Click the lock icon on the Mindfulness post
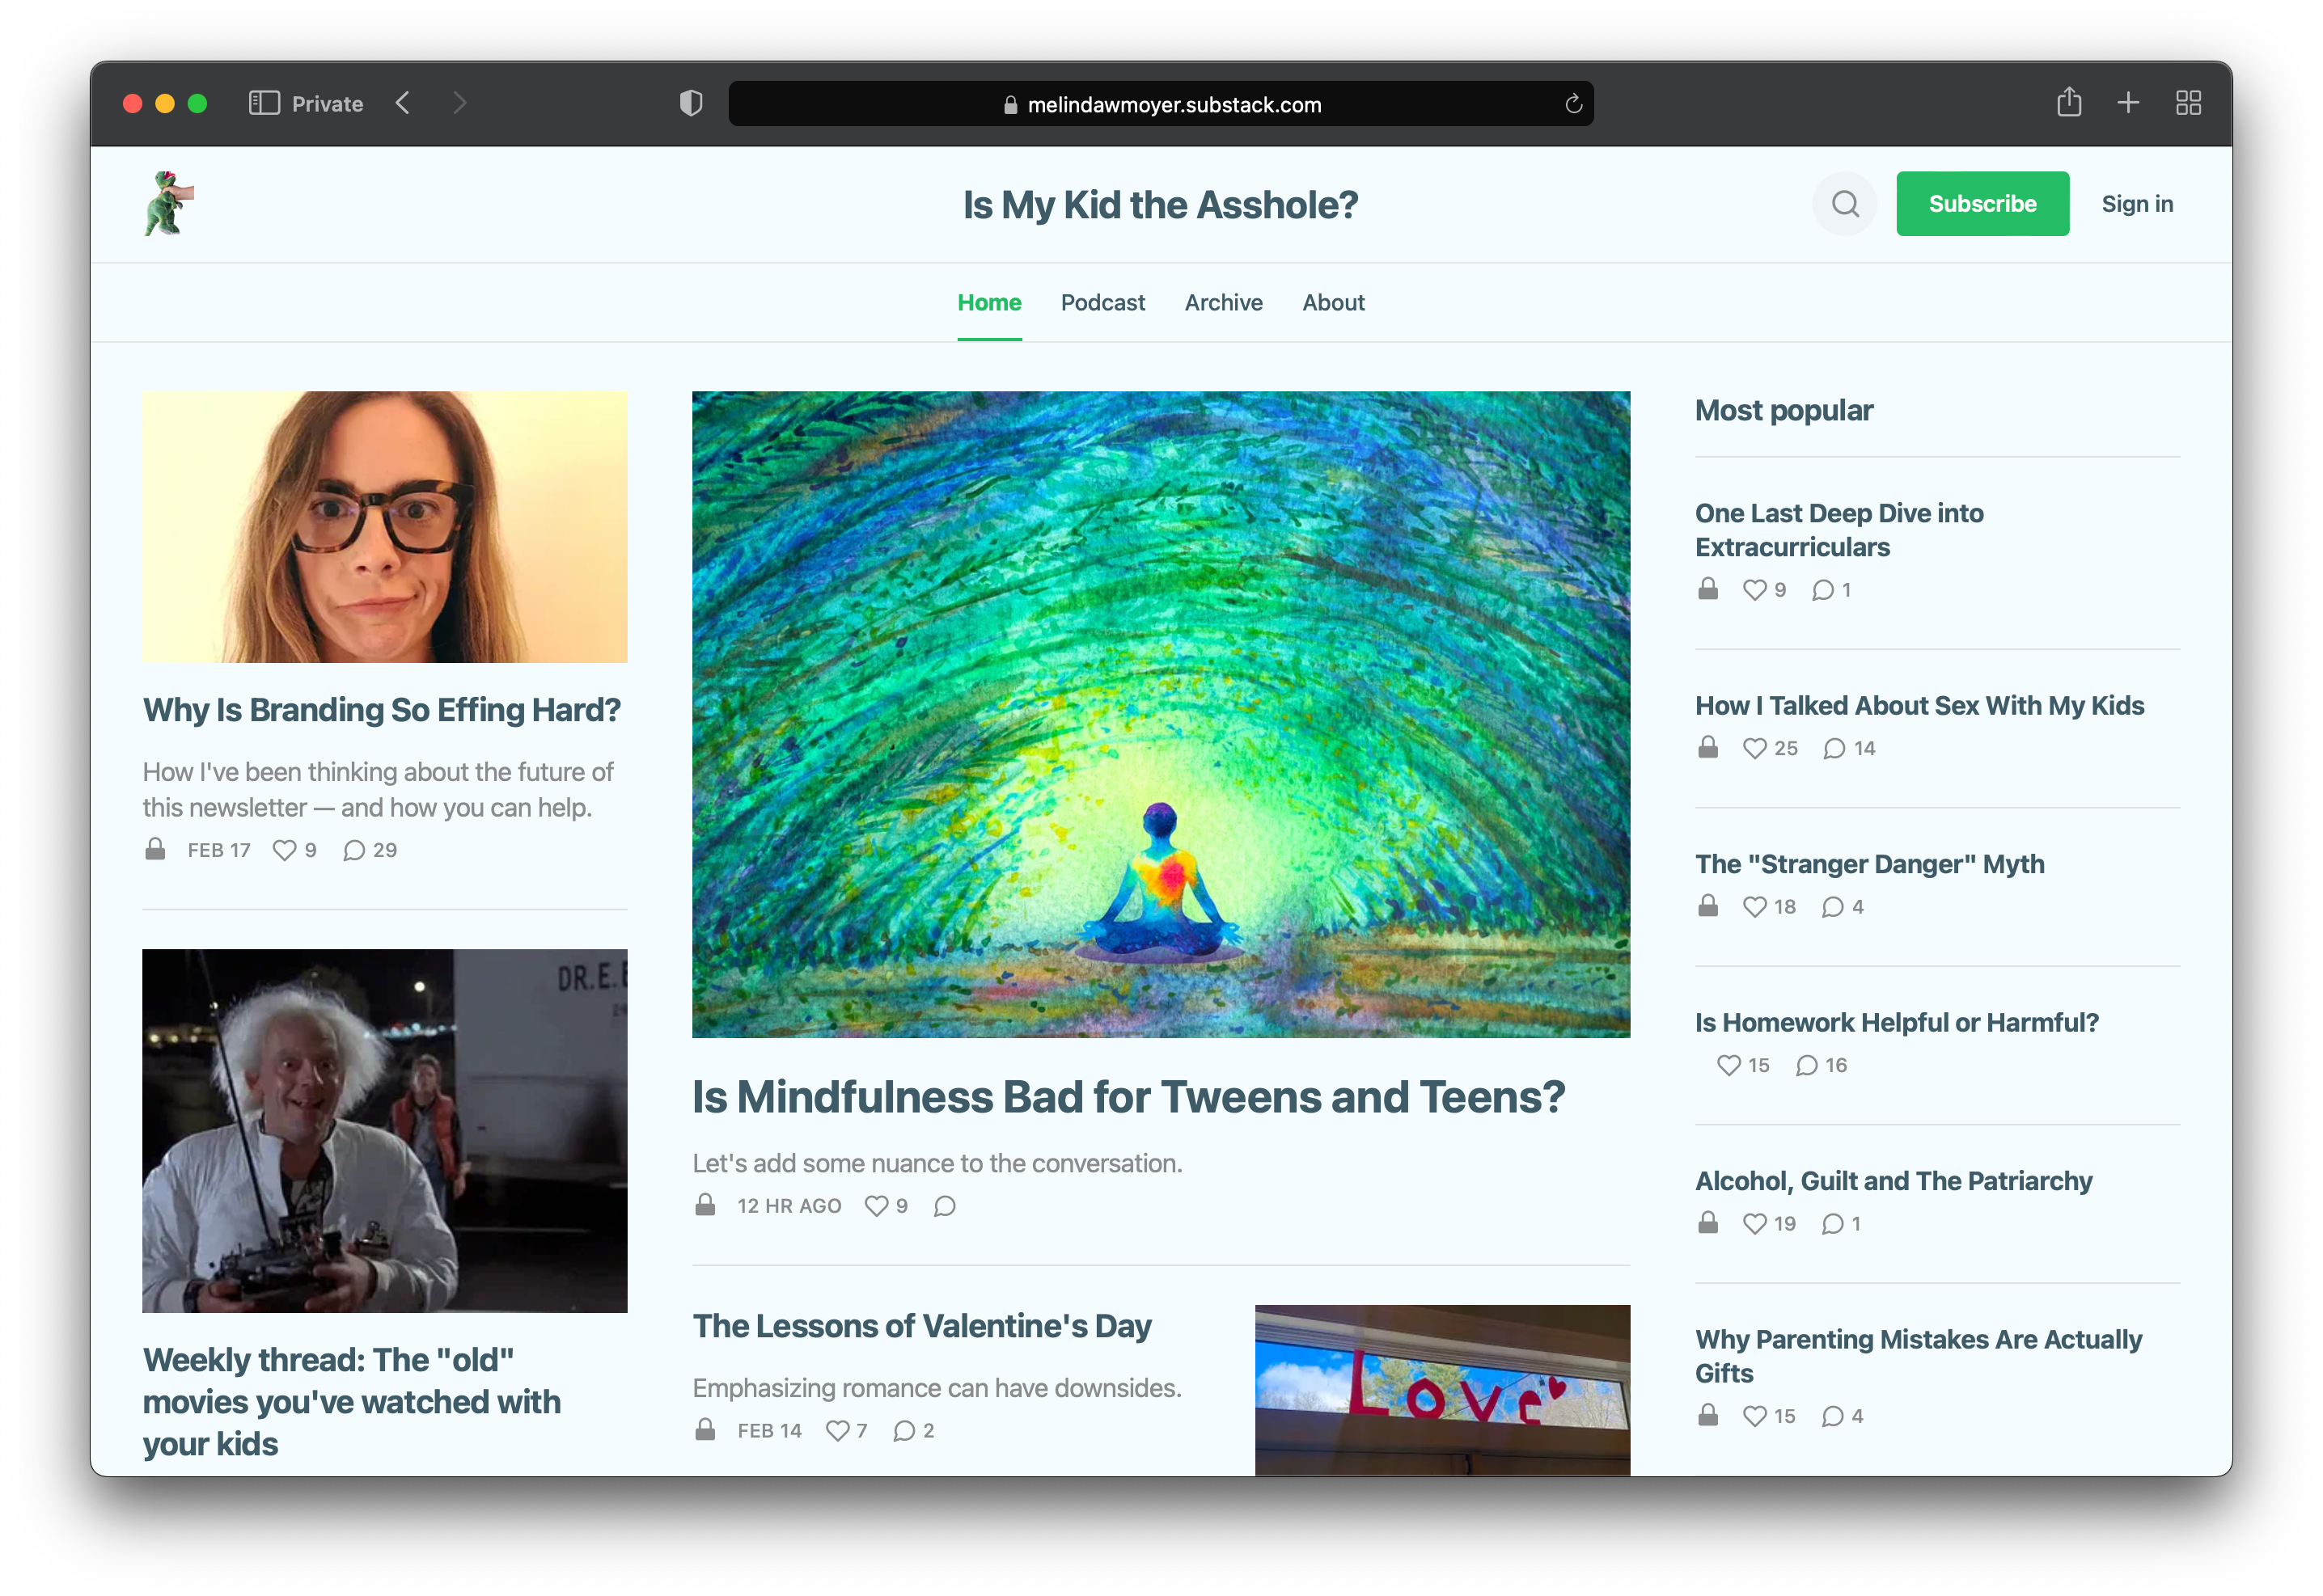2323x1596 pixels. point(705,1205)
